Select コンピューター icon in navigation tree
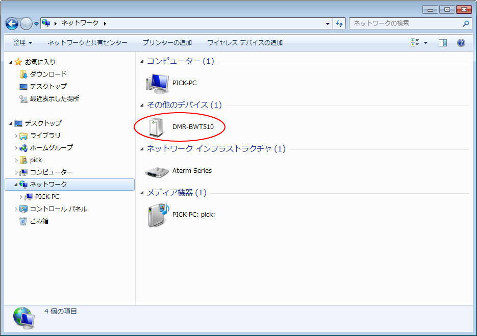Viewport: 477px width, 336px height. click(23, 172)
